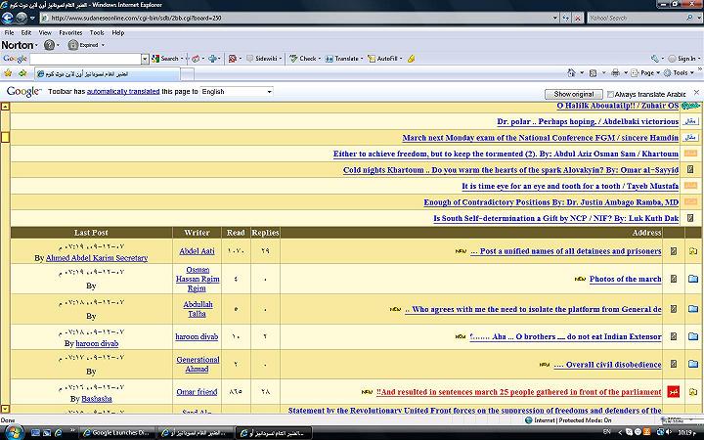Screen dimensions: 704x440
Task: Open the address bar URL dropdown arrow
Action: pyautogui.click(x=555, y=18)
